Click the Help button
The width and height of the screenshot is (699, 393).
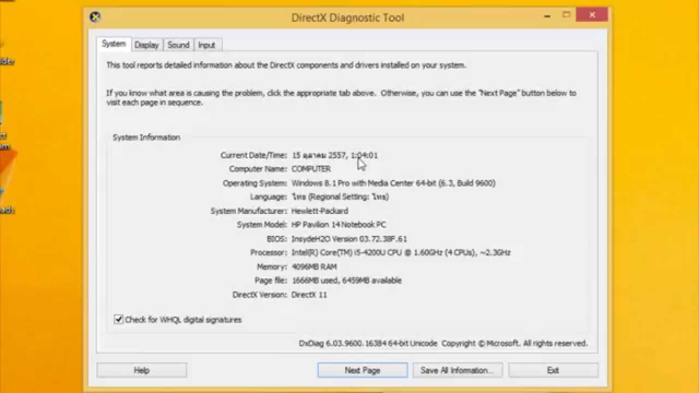(141, 370)
